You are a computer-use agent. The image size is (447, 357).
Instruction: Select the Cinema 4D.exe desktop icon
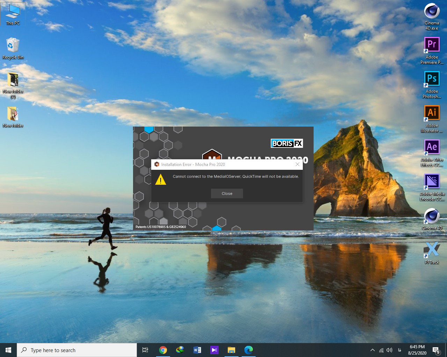coord(432,16)
